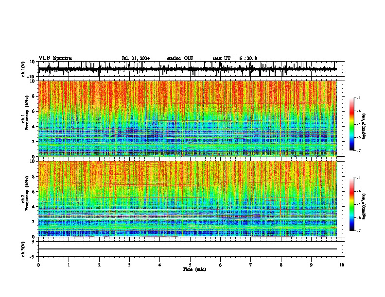The width and height of the screenshot is (385, 297).
Task: Click the ch.1 color bar "log(PSD)" label
Action: coord(364,126)
